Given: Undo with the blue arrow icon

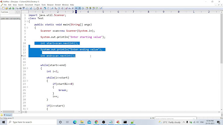Looking at the screenshot, I should tap(45, 8).
